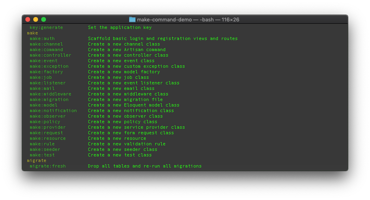Select the key:generate command text
The image size is (370, 200).
click(46, 27)
